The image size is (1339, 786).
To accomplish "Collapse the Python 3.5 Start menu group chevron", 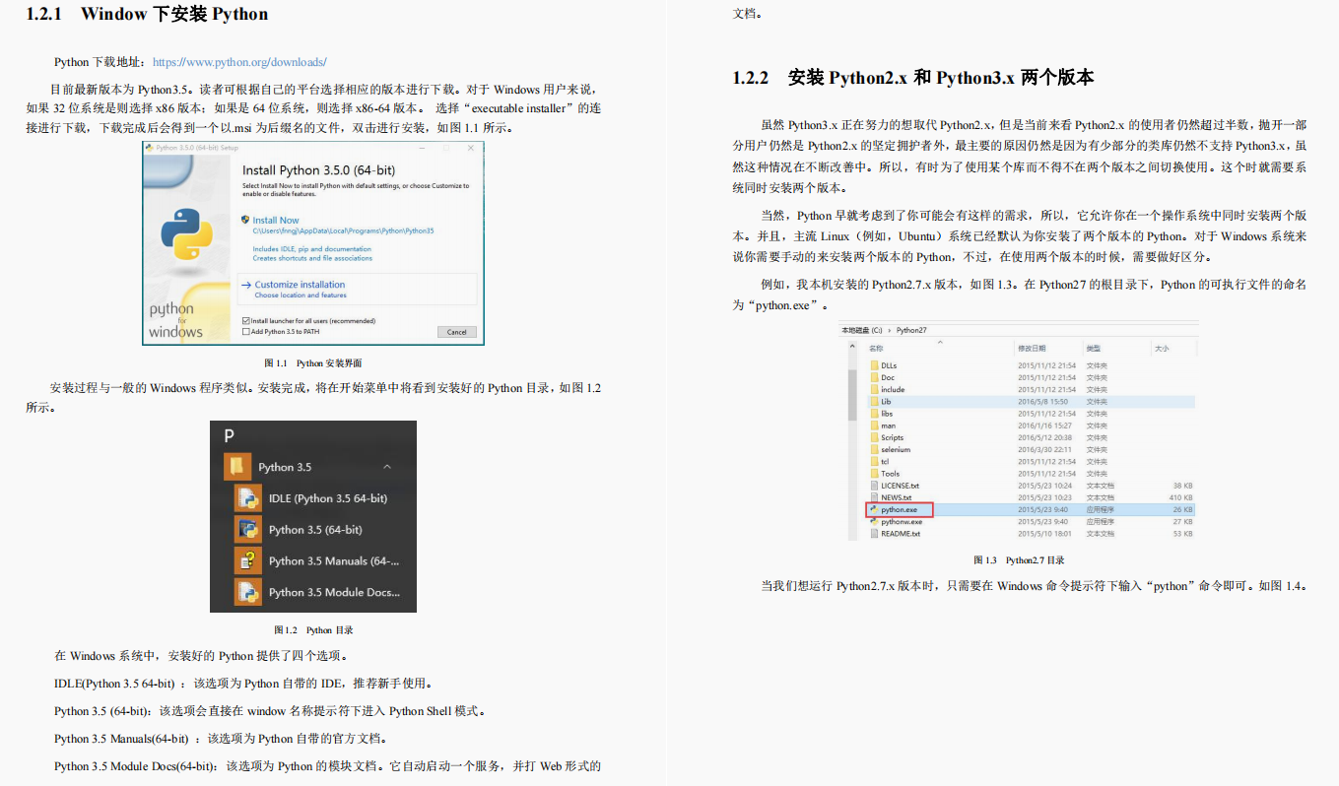I will (x=387, y=467).
